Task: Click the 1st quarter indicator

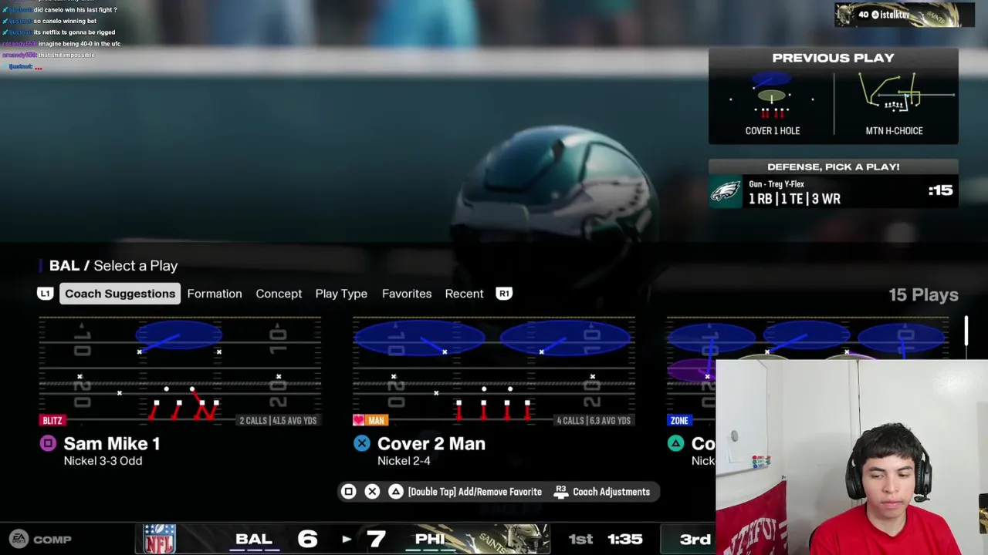Action: [x=580, y=540]
